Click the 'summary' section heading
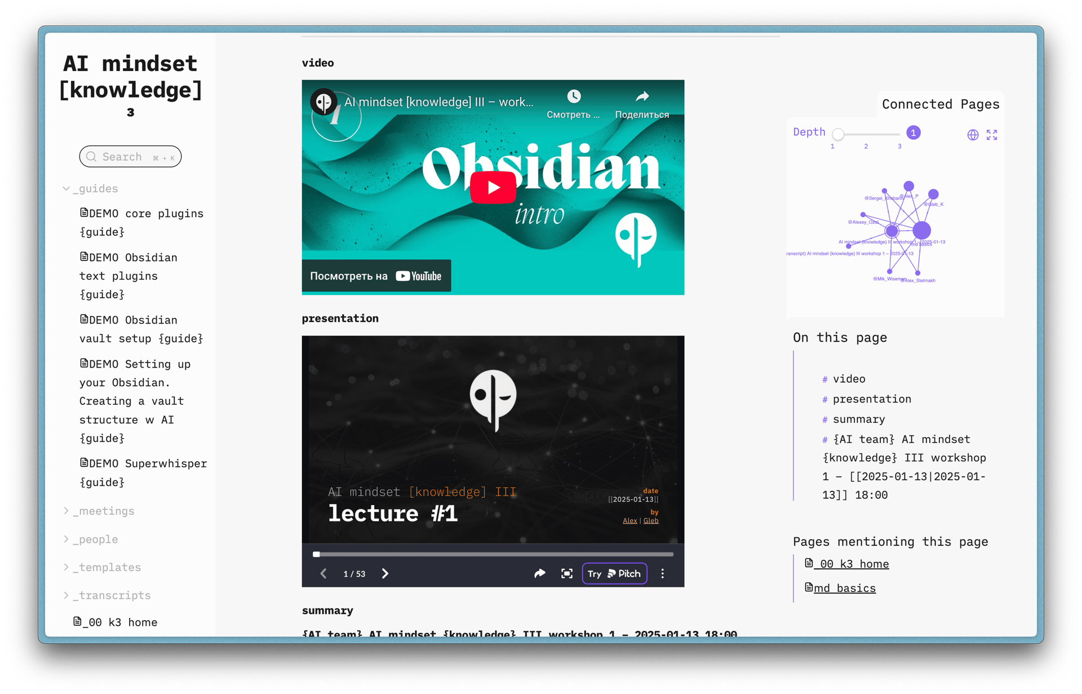The width and height of the screenshot is (1082, 694). pyautogui.click(x=327, y=611)
